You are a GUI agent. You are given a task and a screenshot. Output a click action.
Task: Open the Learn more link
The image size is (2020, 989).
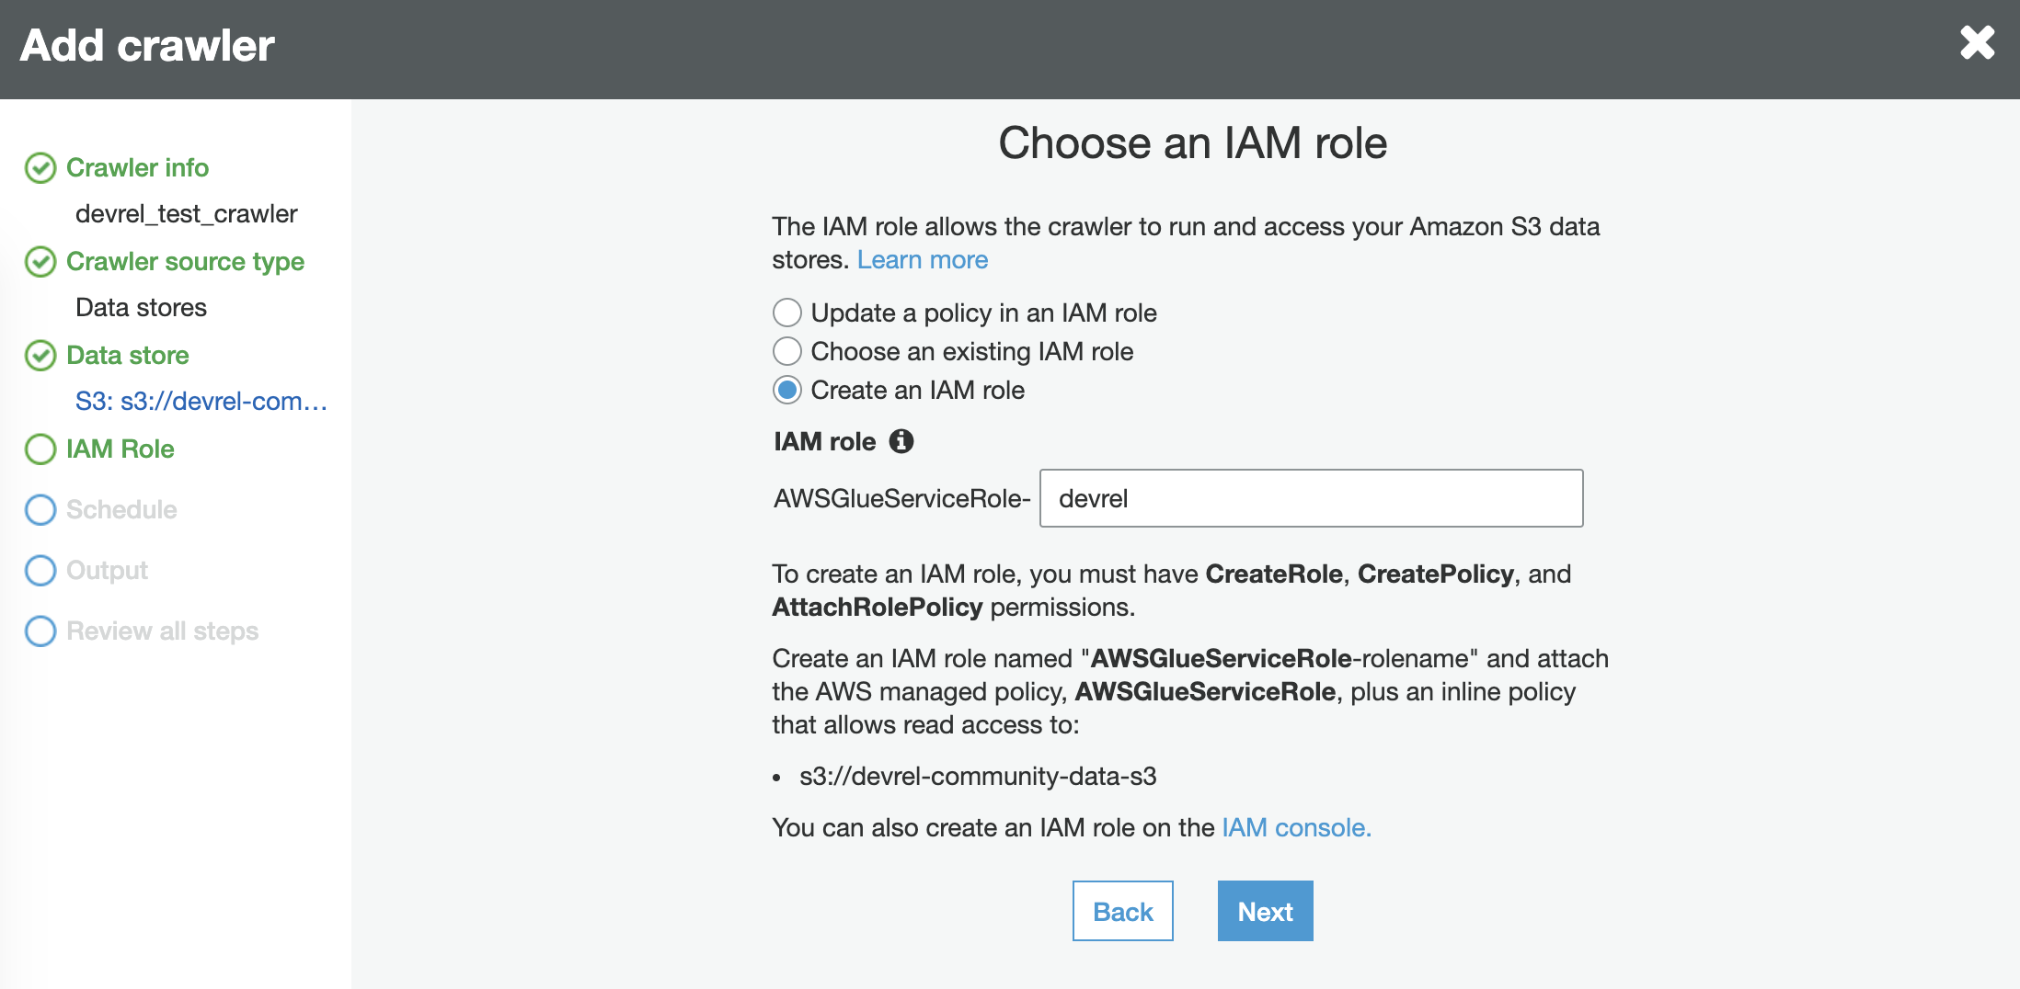(923, 259)
